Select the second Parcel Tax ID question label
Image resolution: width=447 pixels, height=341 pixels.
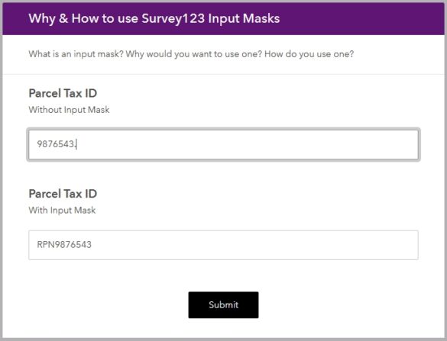(x=63, y=194)
